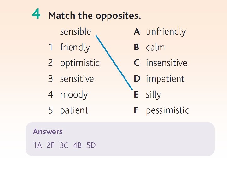227x170 pixels.
Task: Select the word "sensitive" next to number 3
Action: (77, 79)
